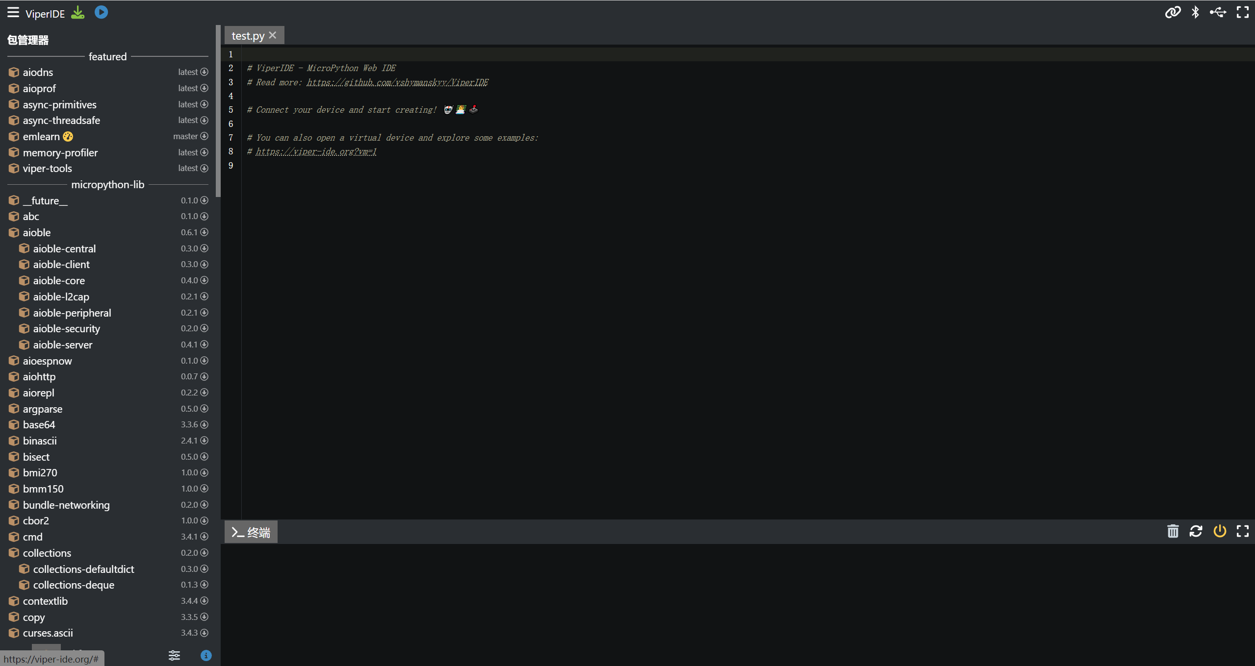The width and height of the screenshot is (1255, 666).
Task: Open the ViperIDE GitHub link in editor
Action: coord(397,82)
